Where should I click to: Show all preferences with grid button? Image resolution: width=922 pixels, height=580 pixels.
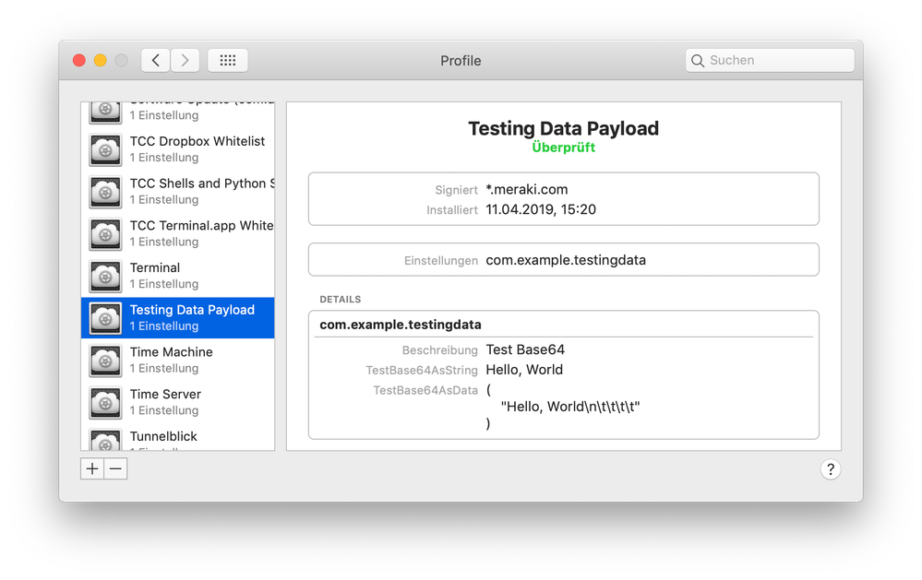pyautogui.click(x=227, y=61)
